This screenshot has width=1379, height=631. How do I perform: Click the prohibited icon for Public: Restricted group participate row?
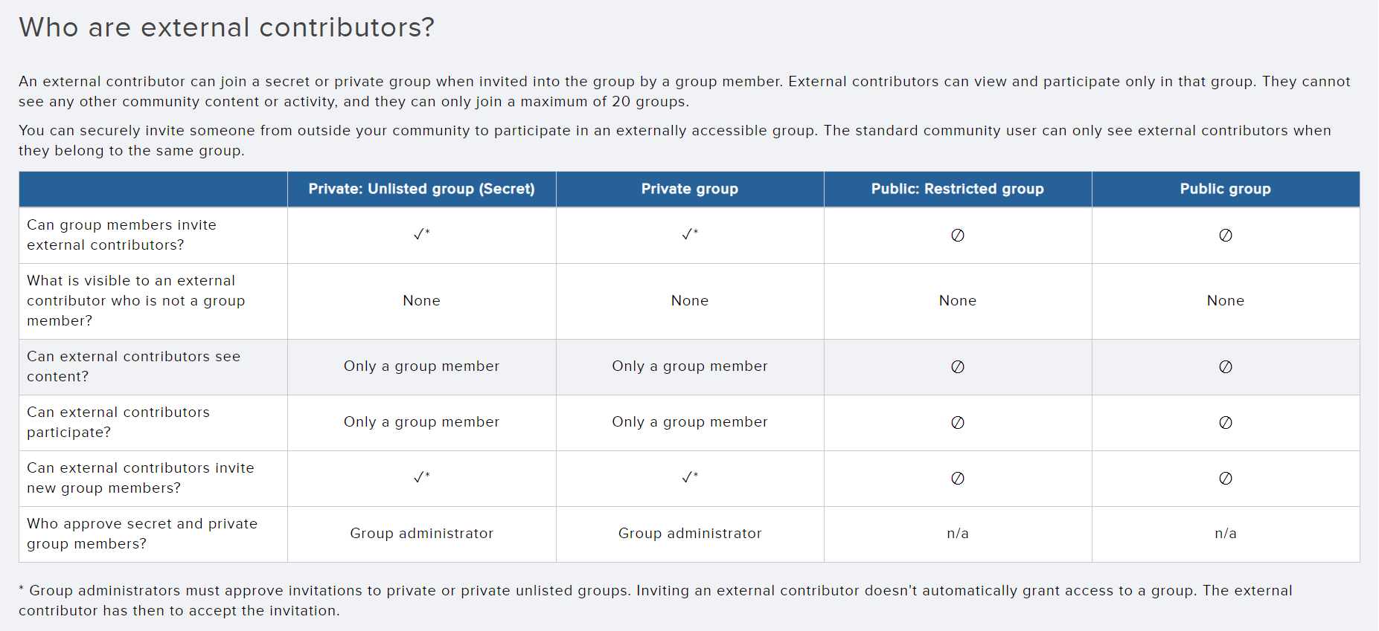tap(958, 422)
